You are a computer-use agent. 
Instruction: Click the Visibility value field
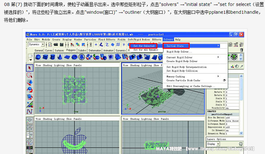[x=232, y=108]
